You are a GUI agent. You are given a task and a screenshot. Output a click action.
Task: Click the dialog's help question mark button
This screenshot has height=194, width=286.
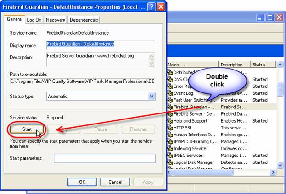[x=151, y=7]
